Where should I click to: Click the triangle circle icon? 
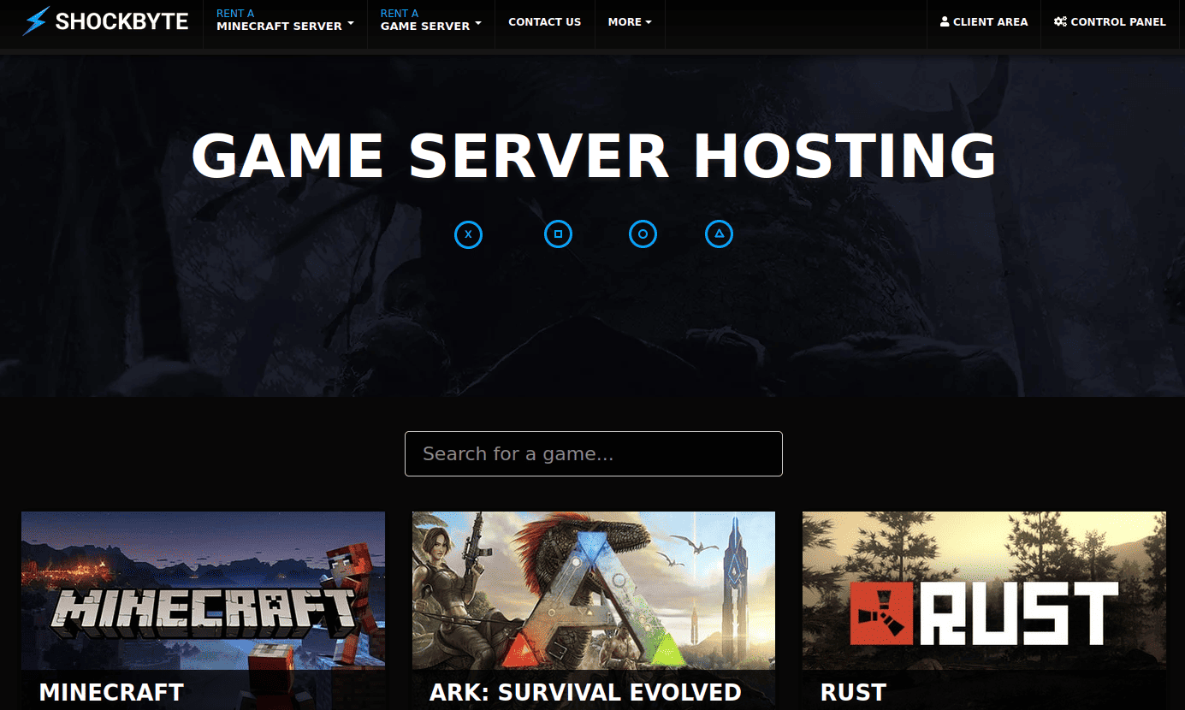click(x=719, y=234)
